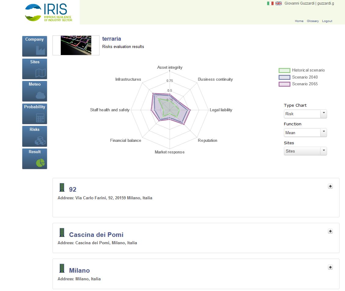Click the building icon beside 92
The width and height of the screenshot is (345, 291).
click(x=62, y=187)
